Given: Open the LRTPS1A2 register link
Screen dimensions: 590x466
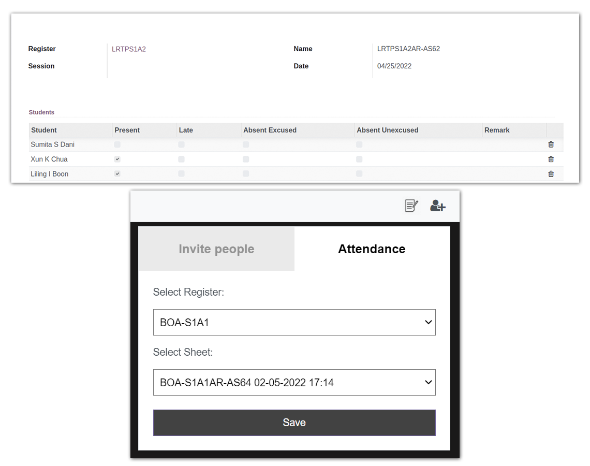Looking at the screenshot, I should (129, 49).
